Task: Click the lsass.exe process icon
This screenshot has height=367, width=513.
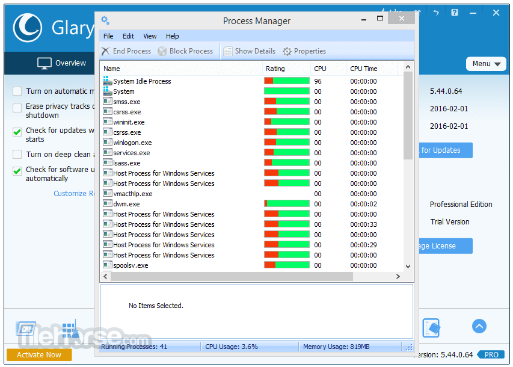Action: point(107,162)
